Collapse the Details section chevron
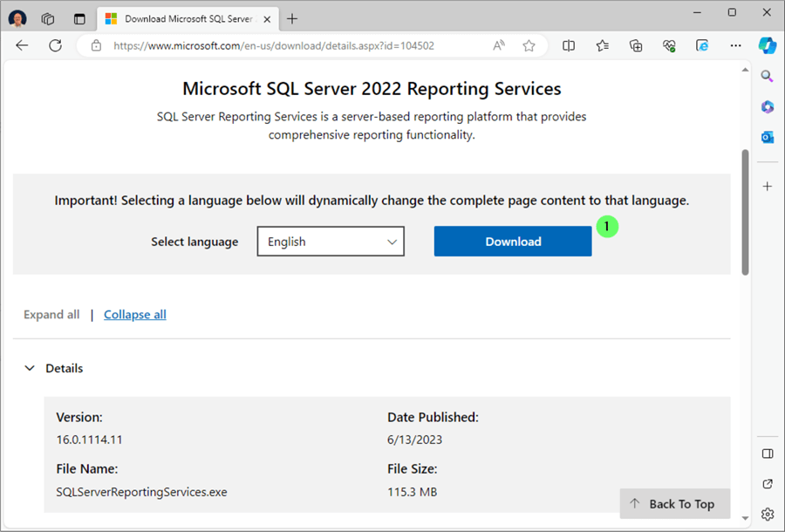785x532 pixels. 30,369
